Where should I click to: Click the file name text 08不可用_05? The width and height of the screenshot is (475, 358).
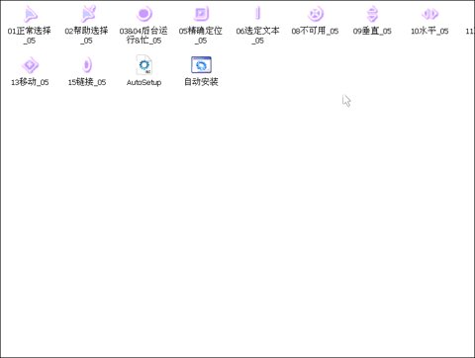(x=315, y=31)
